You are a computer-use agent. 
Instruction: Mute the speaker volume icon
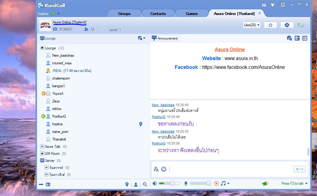pos(155,184)
